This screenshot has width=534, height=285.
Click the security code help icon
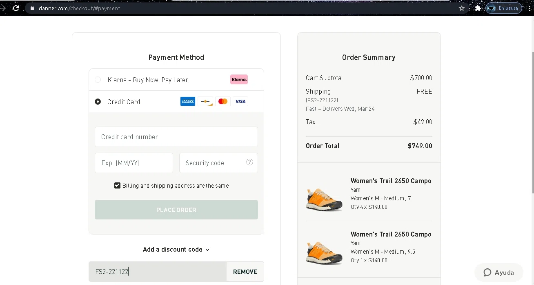(249, 162)
